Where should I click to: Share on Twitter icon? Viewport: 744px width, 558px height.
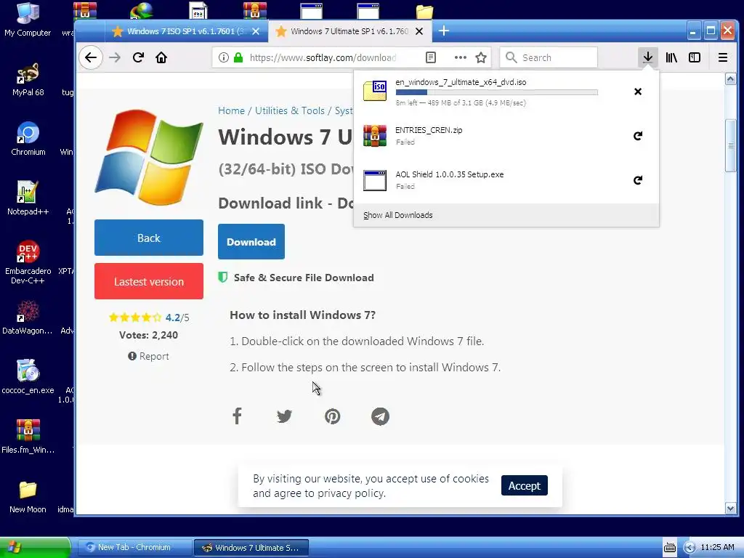[284, 416]
